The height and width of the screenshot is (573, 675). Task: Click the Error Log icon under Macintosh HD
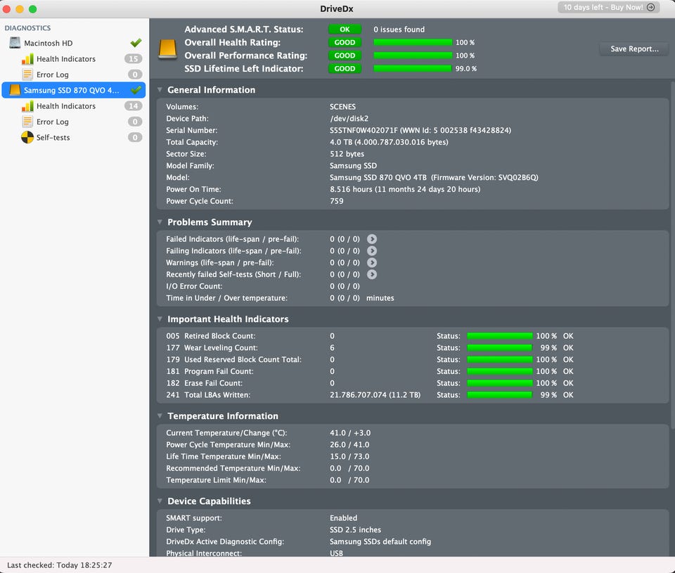pos(27,75)
